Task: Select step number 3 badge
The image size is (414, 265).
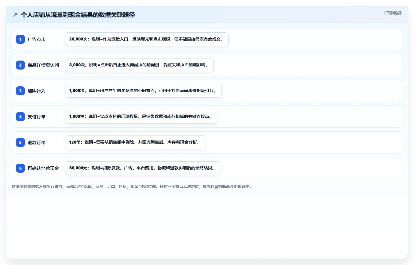Action: 20,91
